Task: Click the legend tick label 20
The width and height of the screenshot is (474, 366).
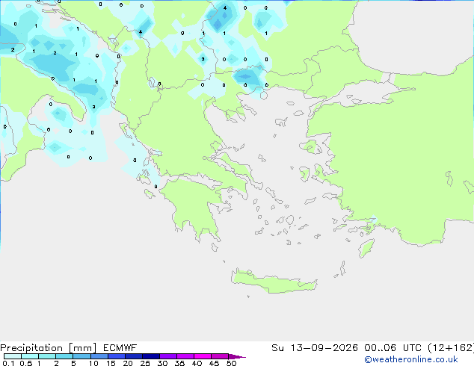Action: pos(128,363)
